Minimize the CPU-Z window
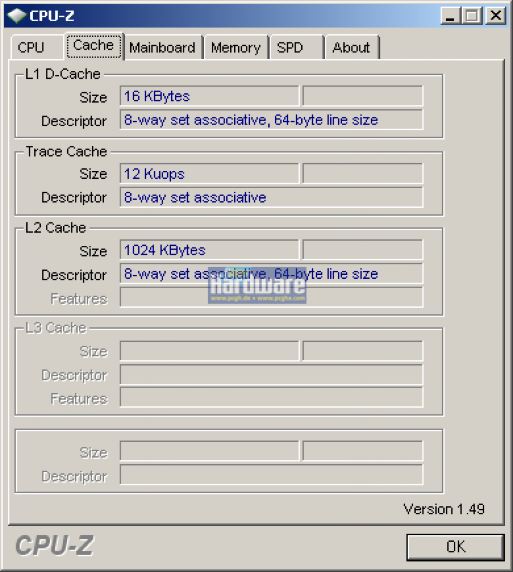Image resolution: width=513 pixels, height=572 pixels. [450, 16]
